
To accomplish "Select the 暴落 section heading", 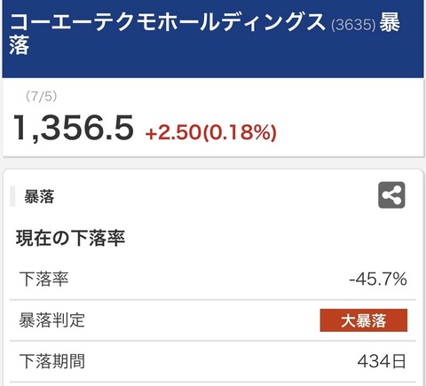I will pyautogui.click(x=39, y=196).
